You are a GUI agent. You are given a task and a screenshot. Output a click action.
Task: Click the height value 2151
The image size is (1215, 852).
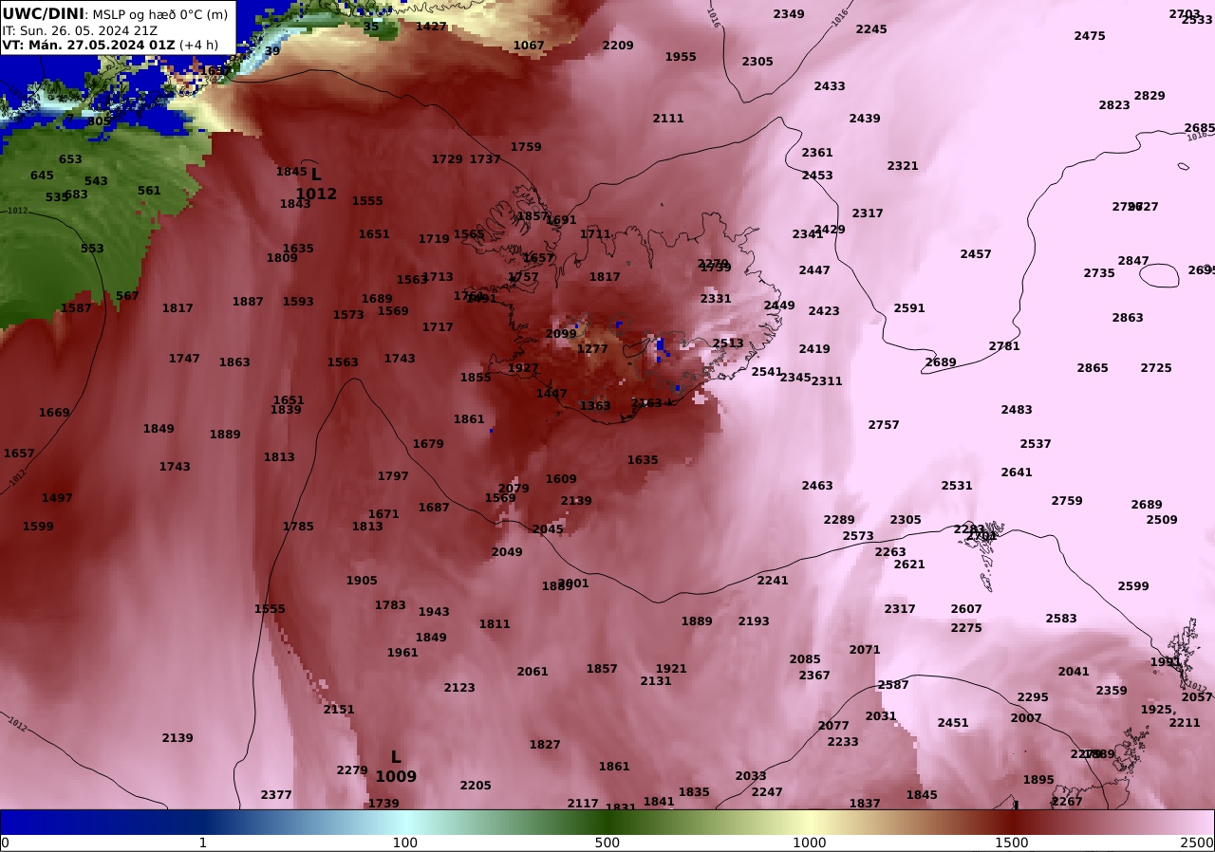pyautogui.click(x=339, y=710)
